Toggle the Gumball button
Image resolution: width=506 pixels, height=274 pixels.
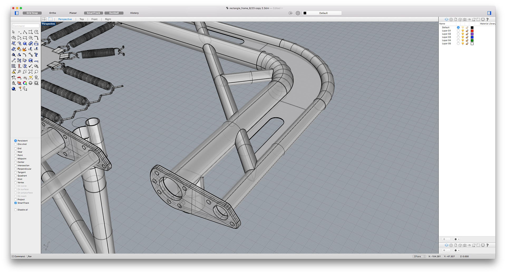[114, 13]
